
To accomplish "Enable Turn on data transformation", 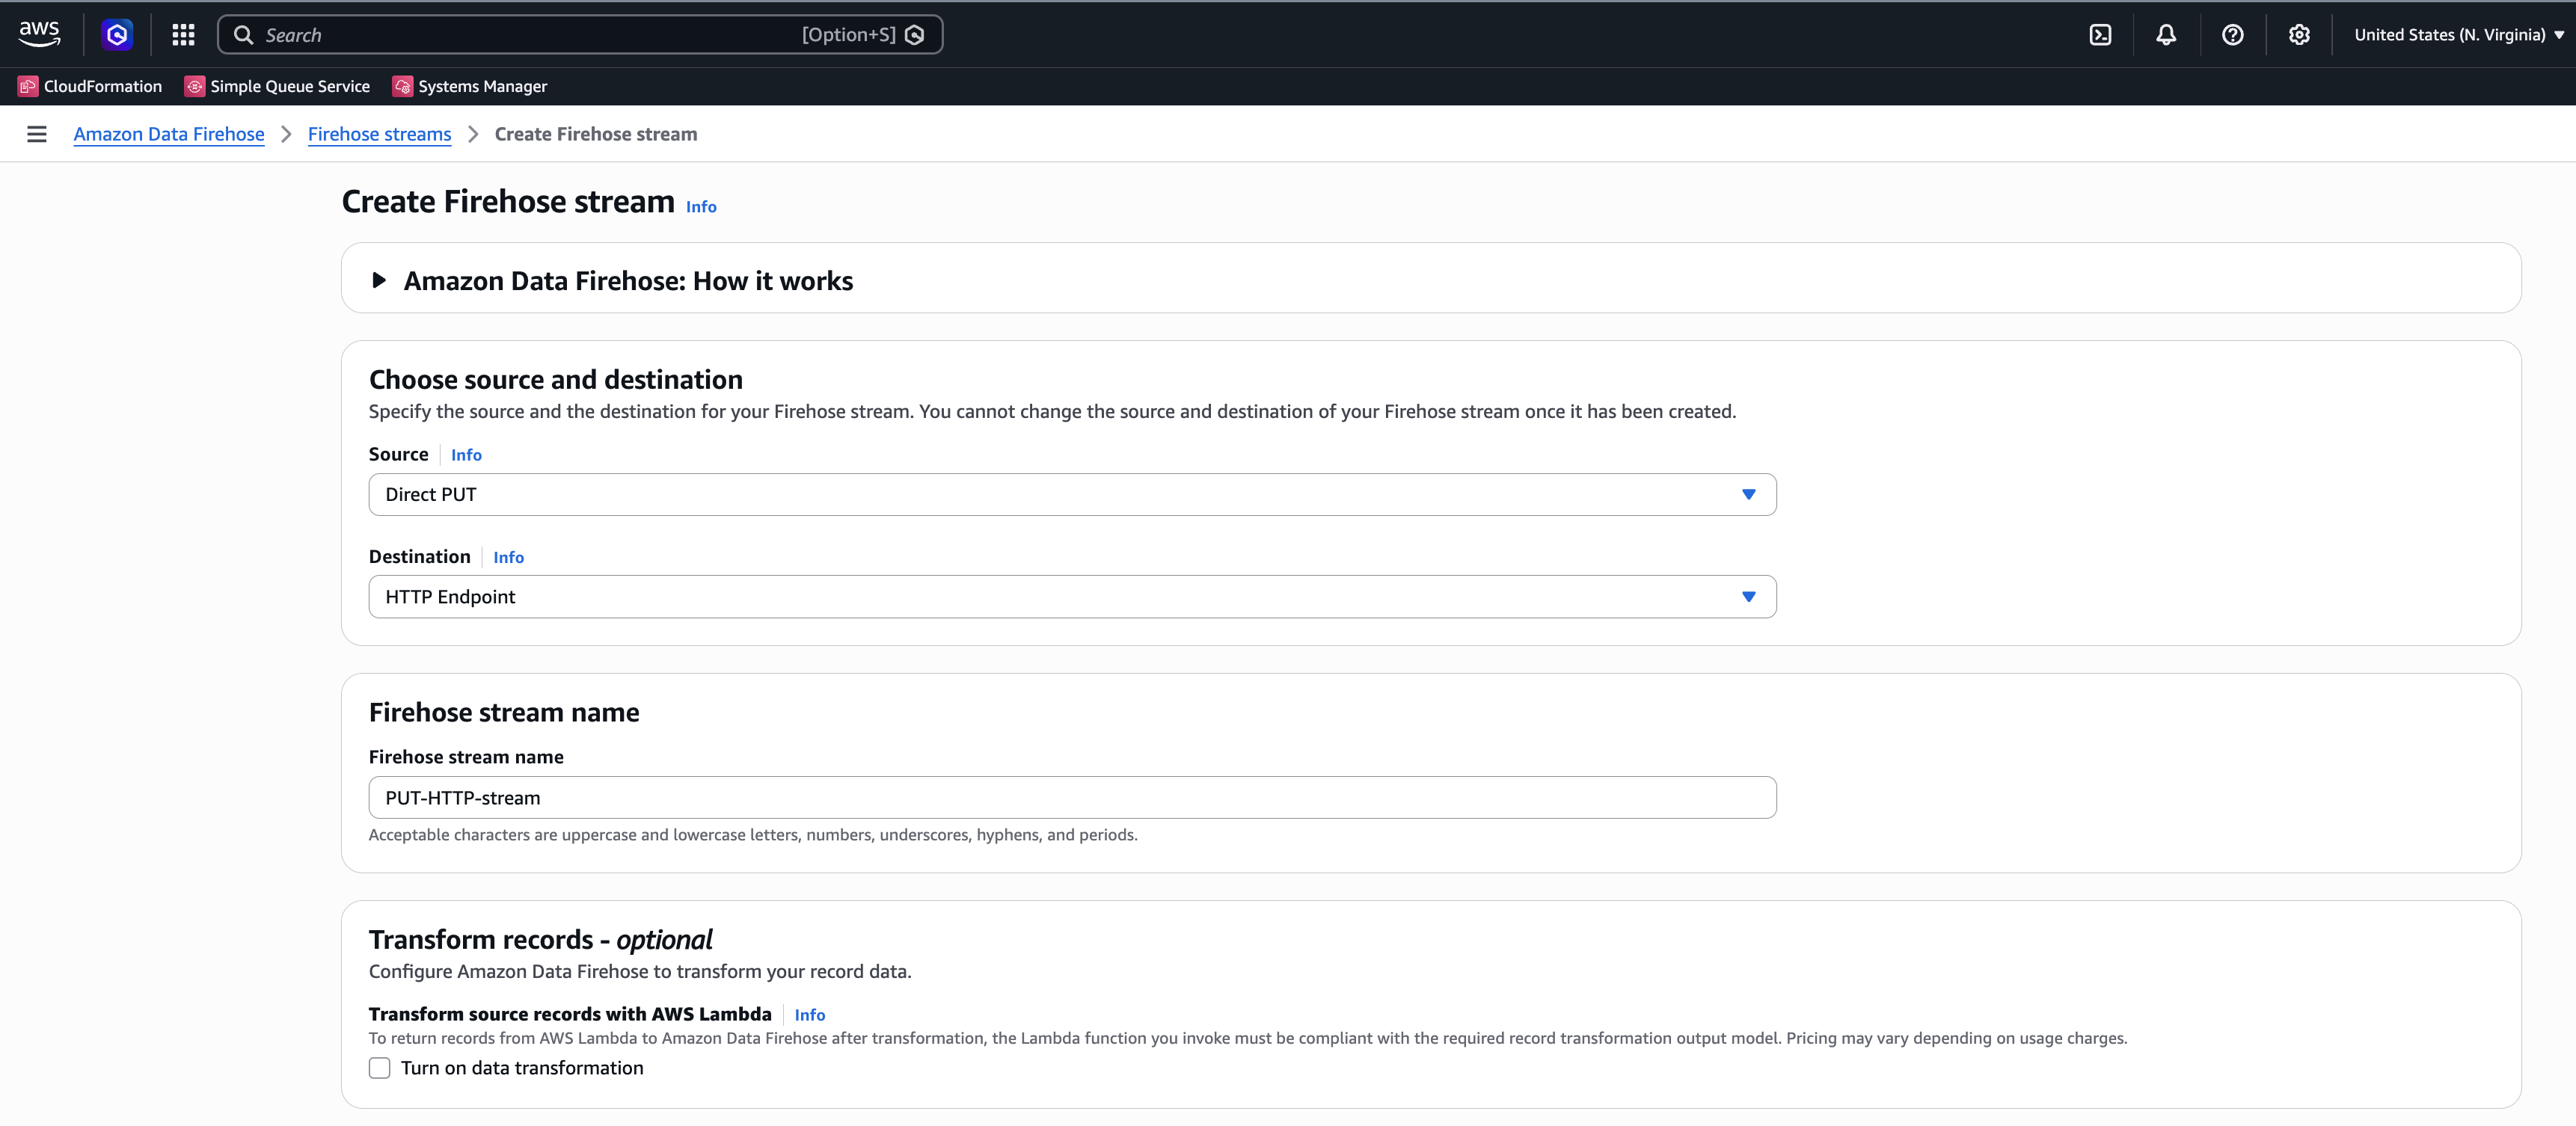I will (x=379, y=1068).
